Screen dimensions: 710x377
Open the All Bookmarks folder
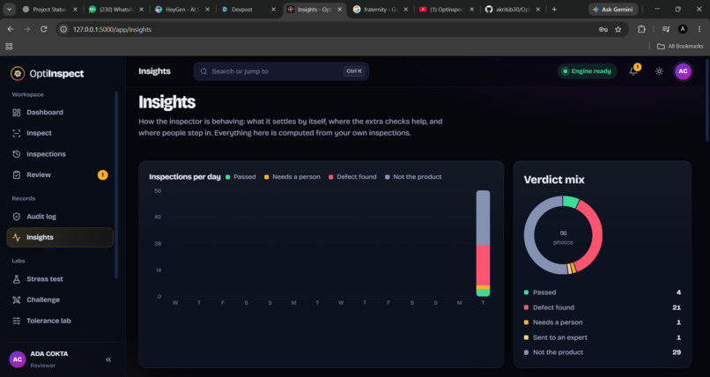[x=680, y=46]
